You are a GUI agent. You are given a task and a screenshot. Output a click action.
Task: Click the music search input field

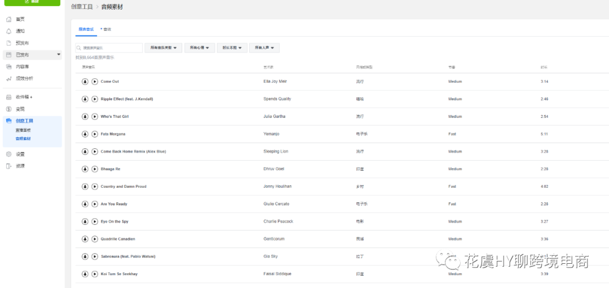109,48
